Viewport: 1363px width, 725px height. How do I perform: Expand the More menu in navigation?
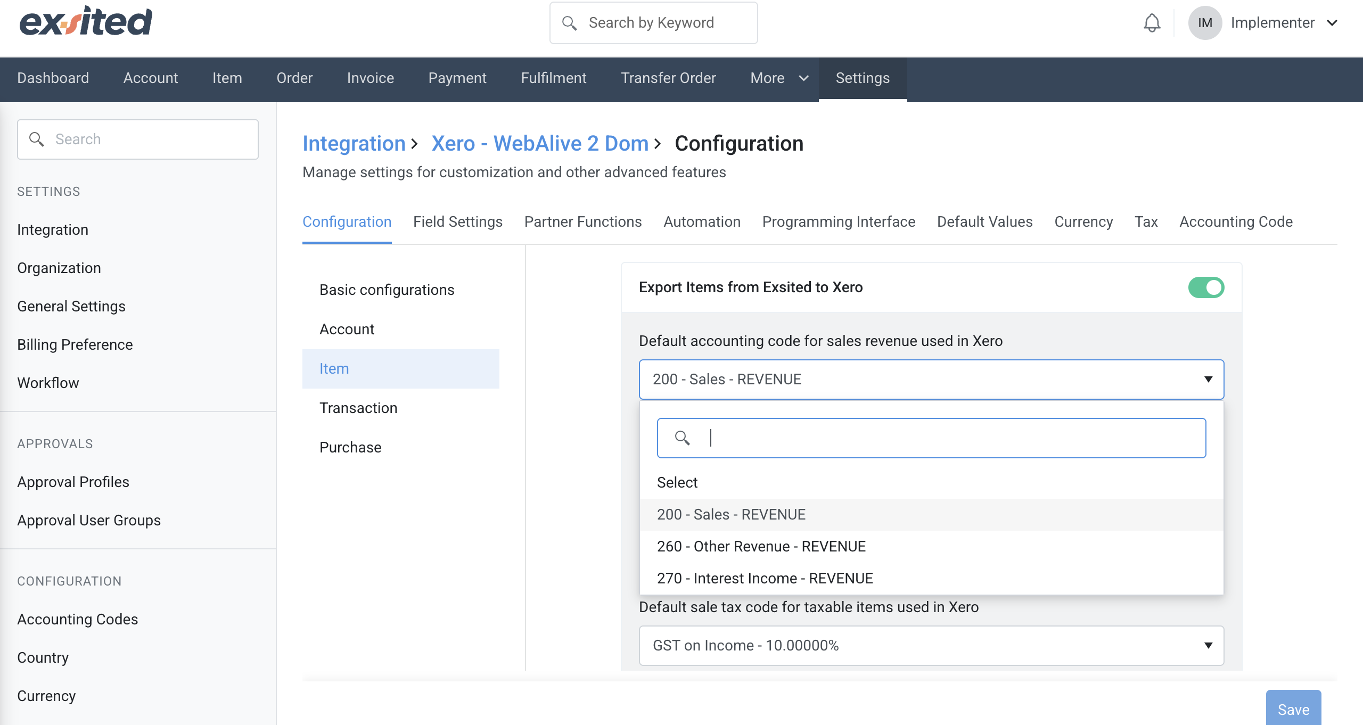point(779,78)
